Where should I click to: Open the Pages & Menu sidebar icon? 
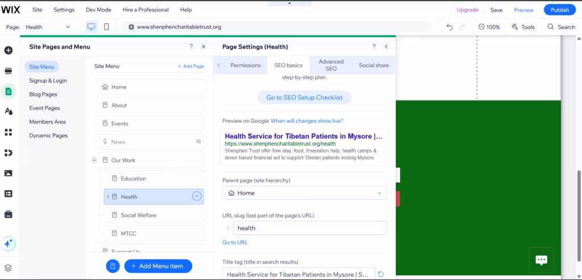(8, 91)
